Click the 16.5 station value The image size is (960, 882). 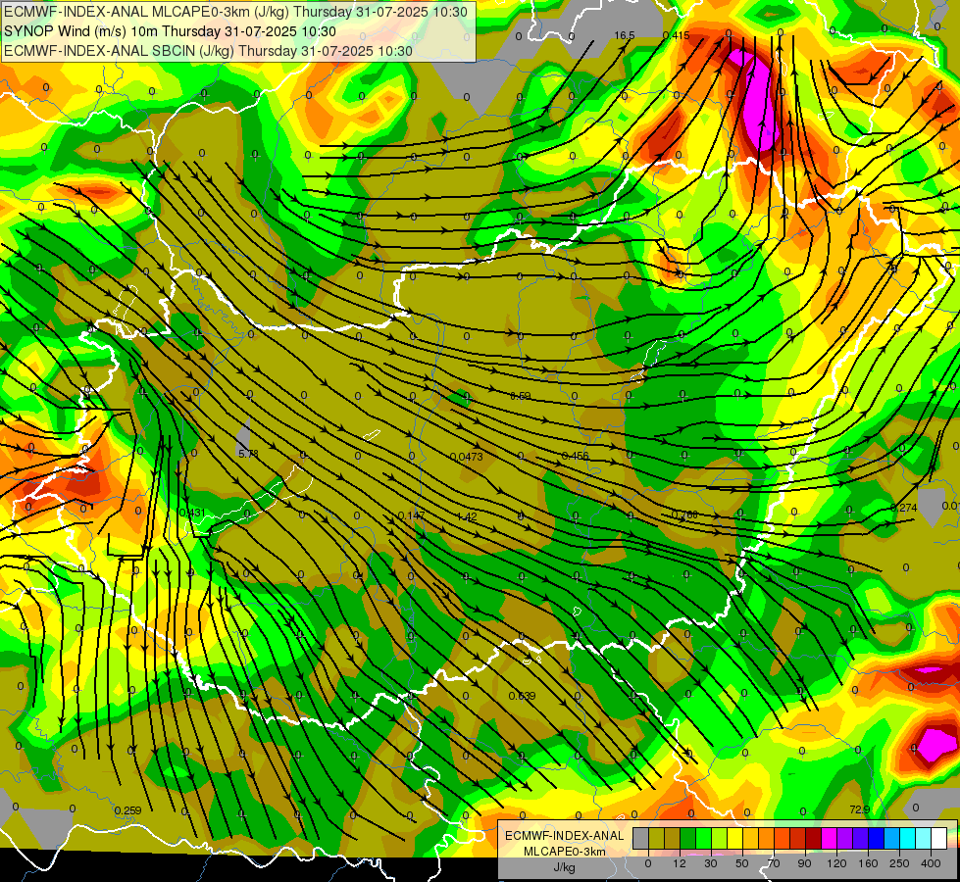625,35
